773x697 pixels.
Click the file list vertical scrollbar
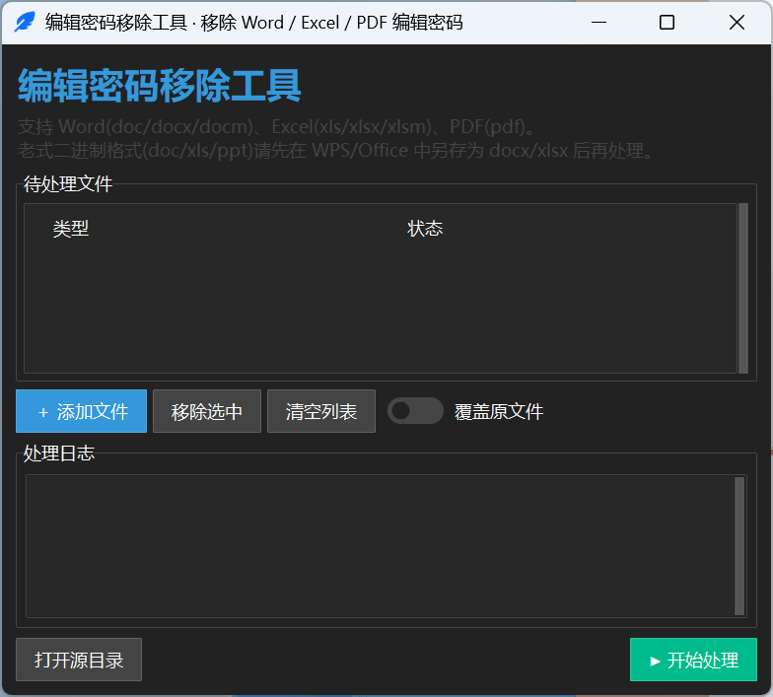(743, 288)
